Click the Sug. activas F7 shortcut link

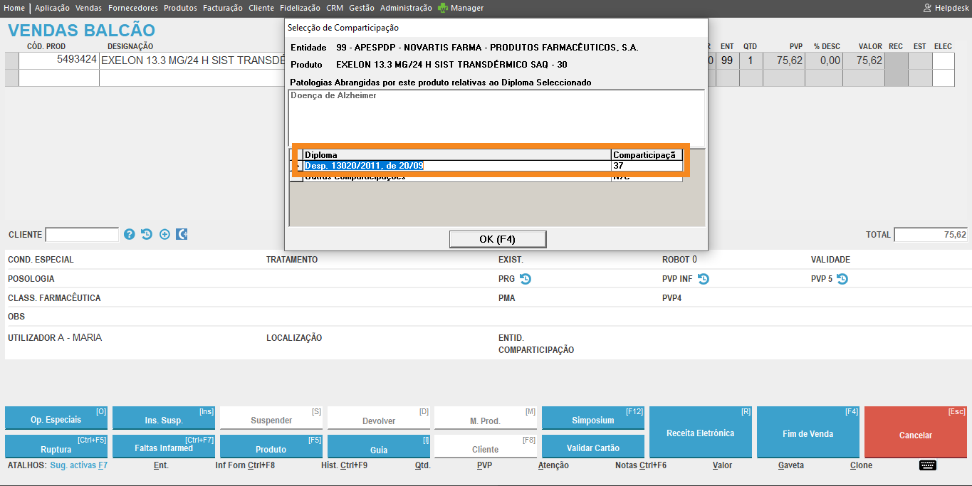pyautogui.click(x=78, y=465)
